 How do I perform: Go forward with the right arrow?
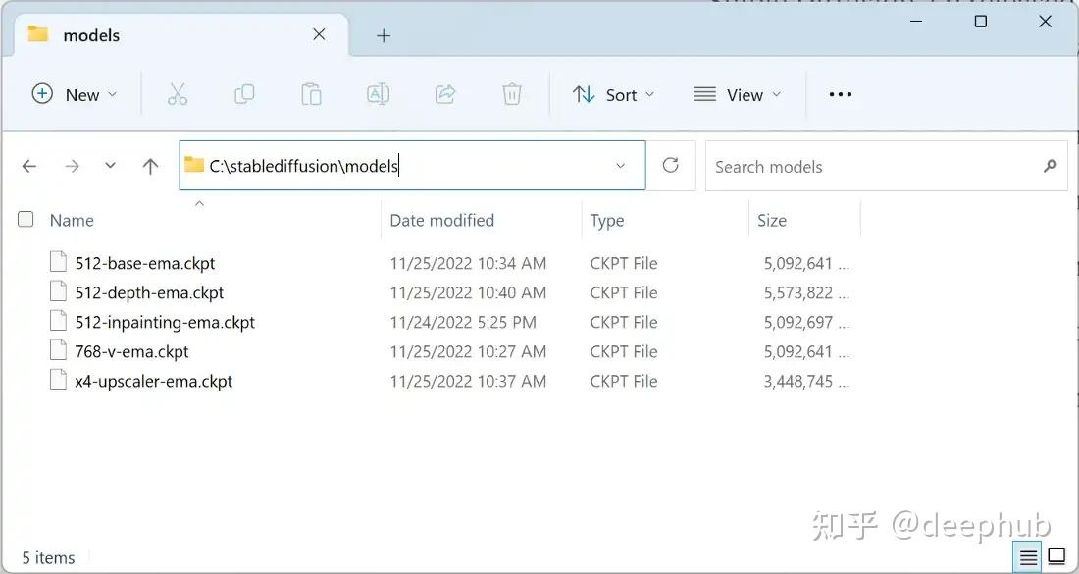(73, 166)
